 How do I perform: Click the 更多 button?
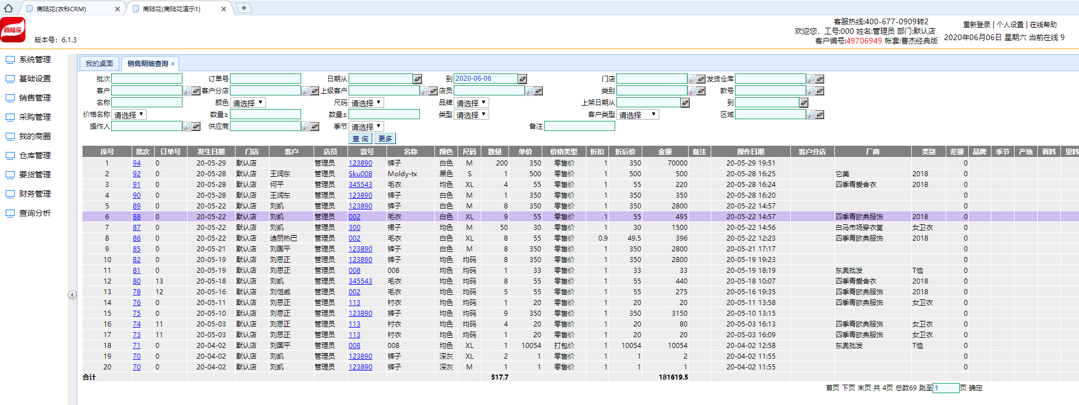pyautogui.click(x=385, y=138)
